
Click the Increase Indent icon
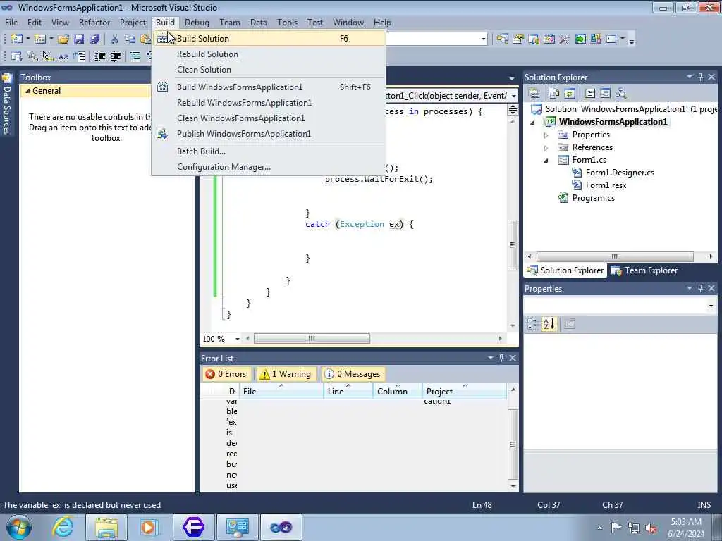116,56
